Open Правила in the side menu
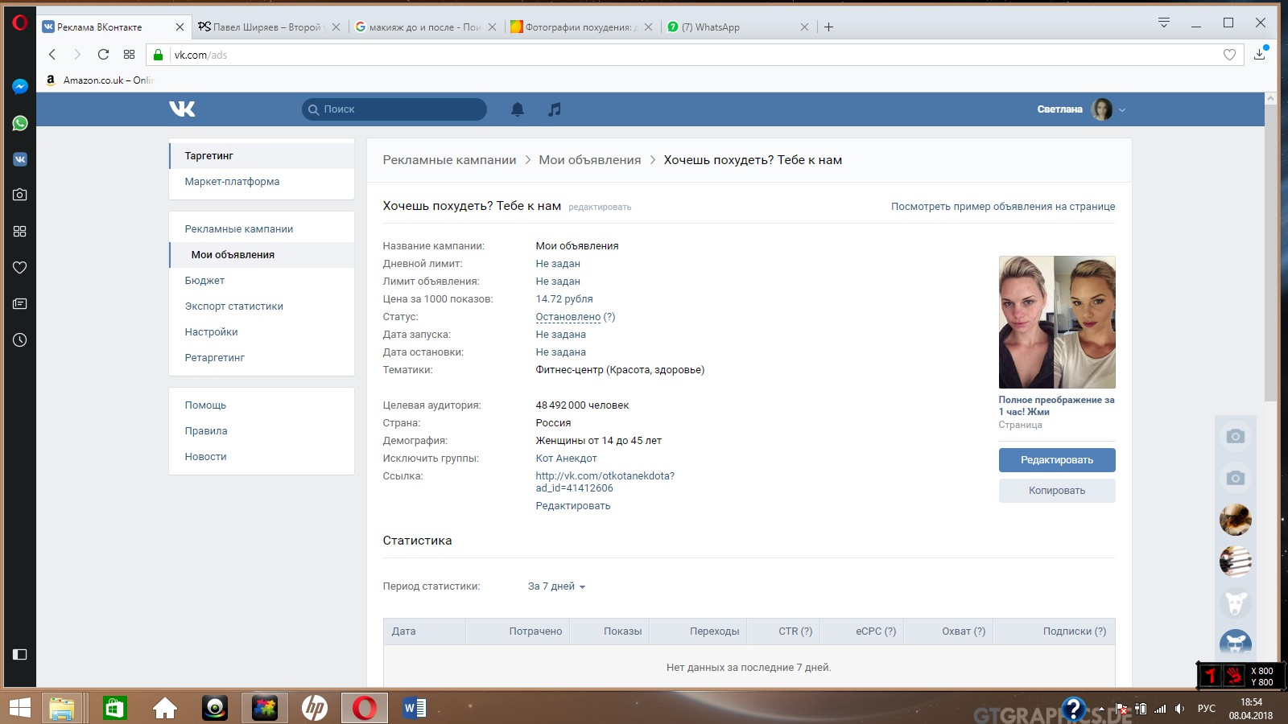Screen dimensions: 1288x724 click(262, 431)
